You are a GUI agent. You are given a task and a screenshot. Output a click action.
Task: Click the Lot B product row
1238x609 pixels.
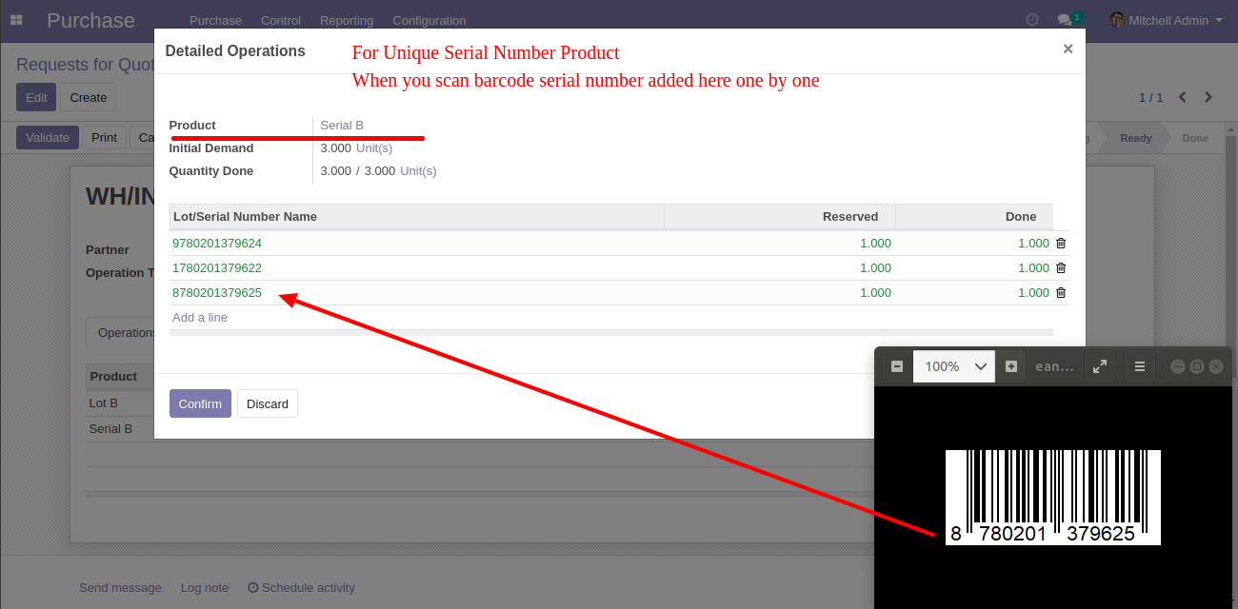pyautogui.click(x=120, y=403)
